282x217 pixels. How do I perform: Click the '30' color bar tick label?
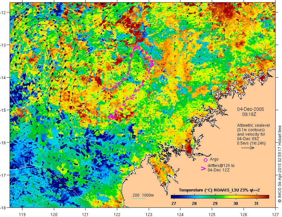point(236,203)
